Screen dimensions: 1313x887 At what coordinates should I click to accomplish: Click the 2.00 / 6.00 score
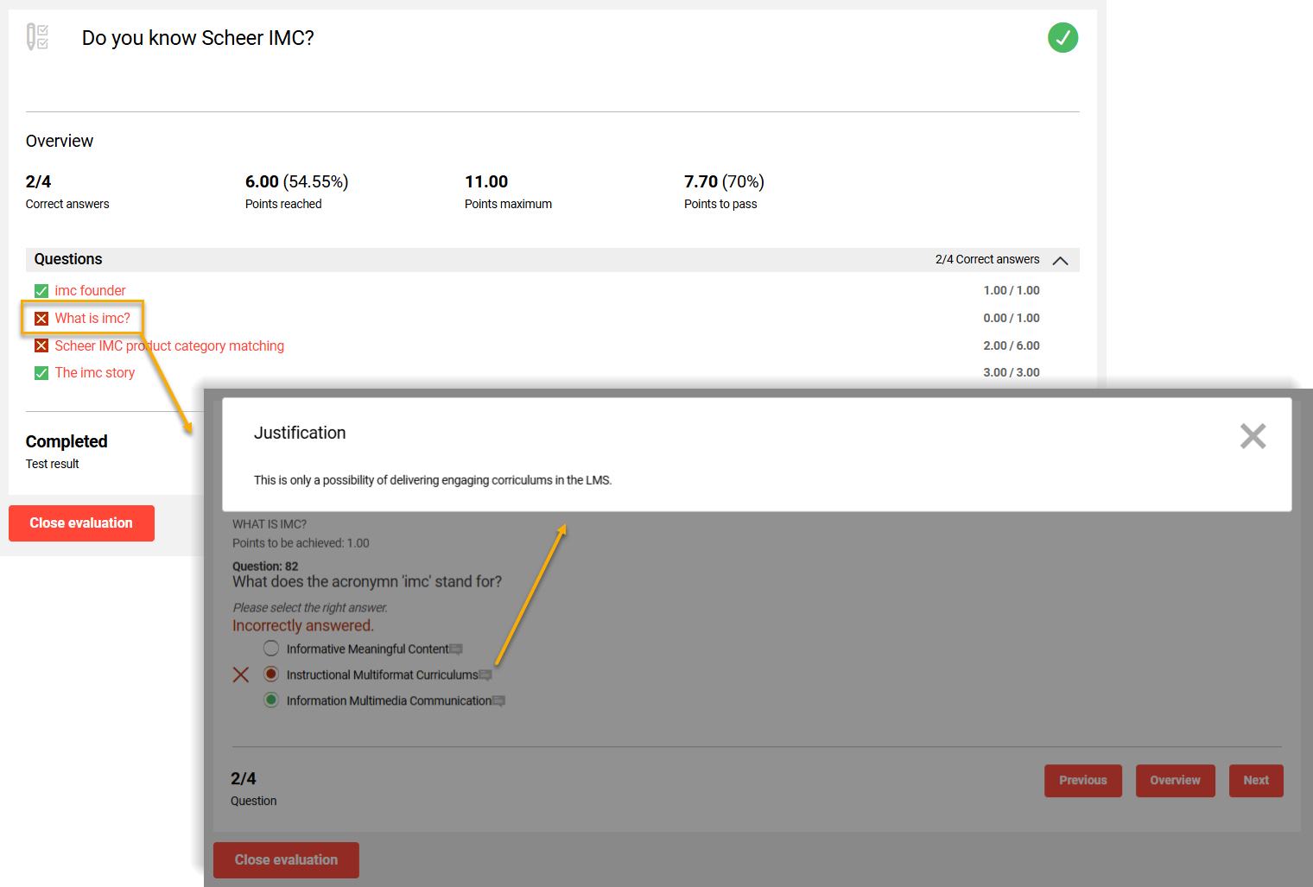[x=1012, y=346]
